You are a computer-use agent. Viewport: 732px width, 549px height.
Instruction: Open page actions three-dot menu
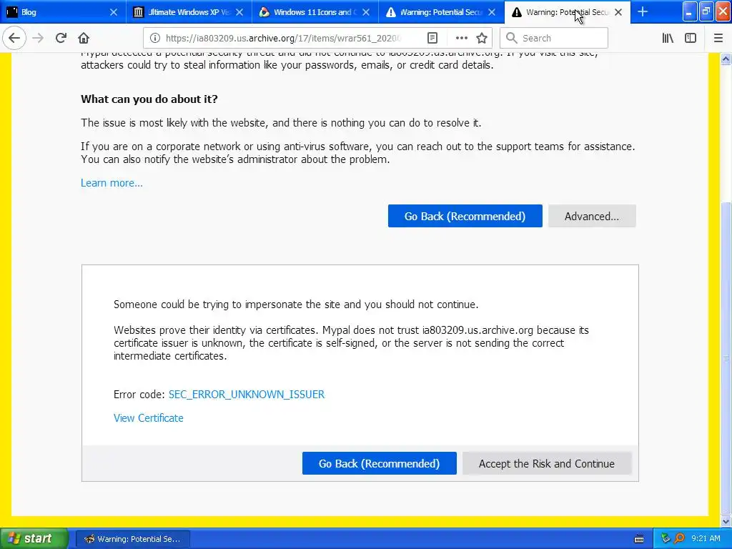pos(461,39)
